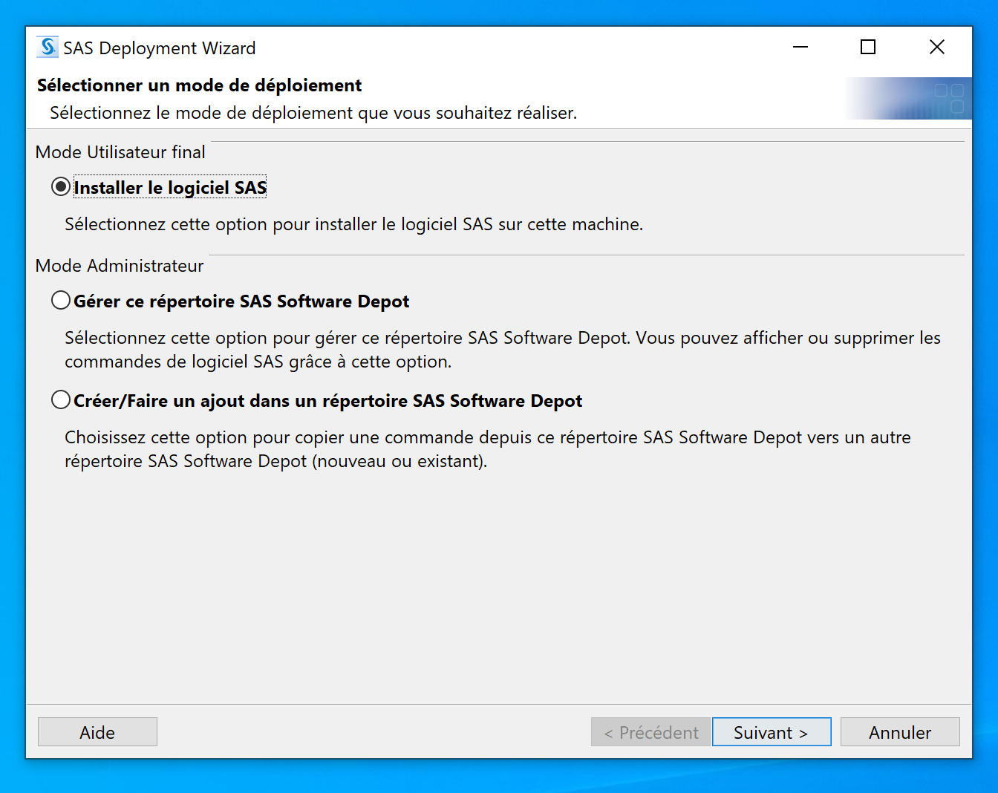Viewport: 998px width, 793px height.
Task: Open help with the Aide button
Action: tap(97, 732)
